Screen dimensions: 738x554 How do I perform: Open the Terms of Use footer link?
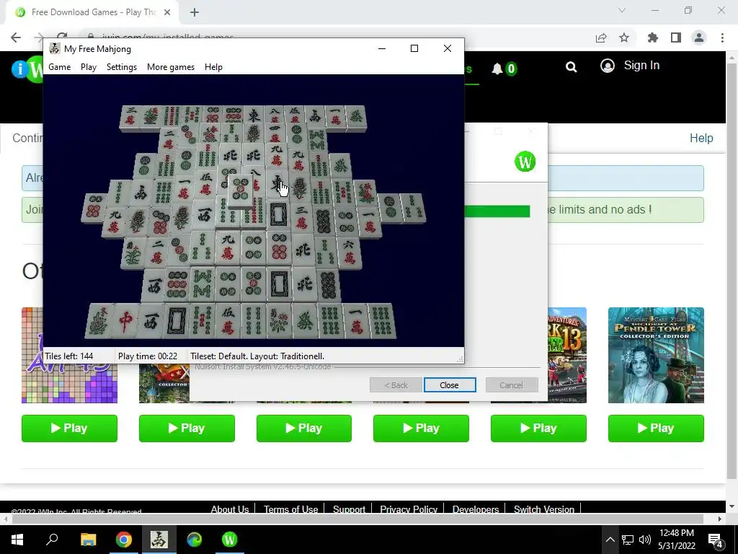(x=291, y=509)
